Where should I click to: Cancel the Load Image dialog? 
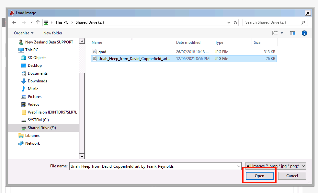pyautogui.click(x=292, y=176)
